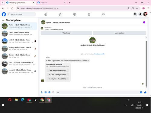Go back in browser history
Screen dimensions: 151x113
tap(3, 8)
